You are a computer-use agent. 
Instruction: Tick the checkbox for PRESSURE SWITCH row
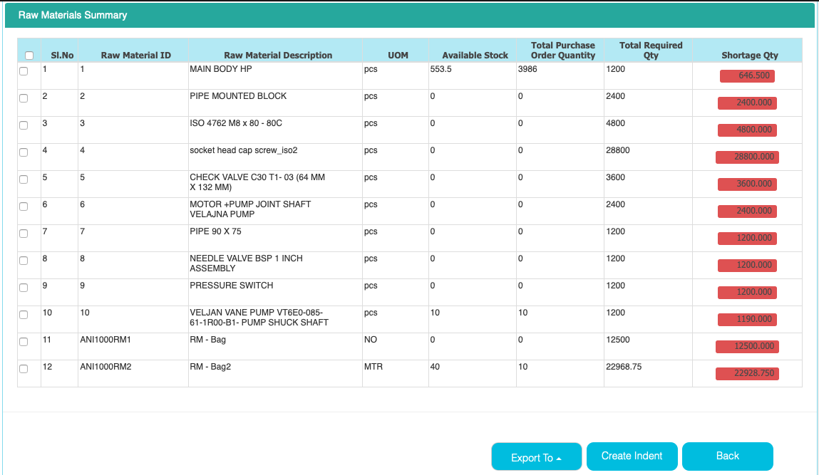tap(24, 288)
